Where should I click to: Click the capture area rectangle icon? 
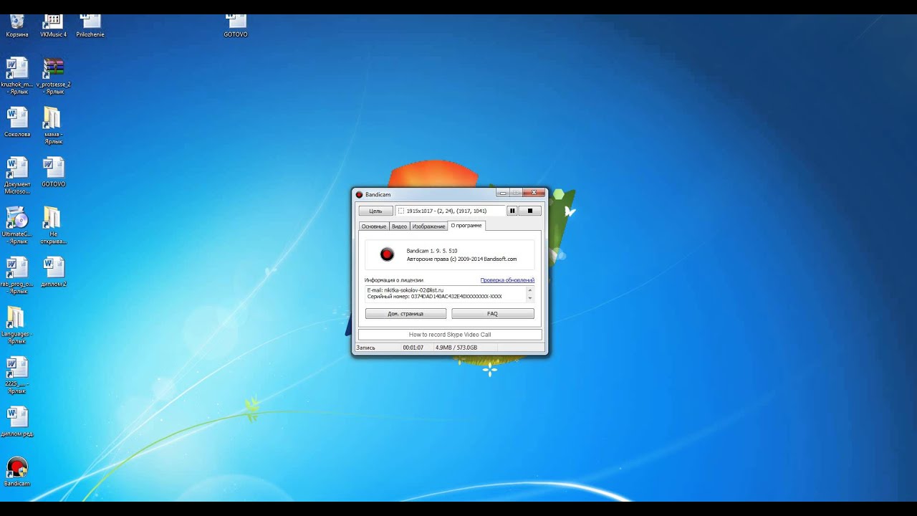(401, 211)
